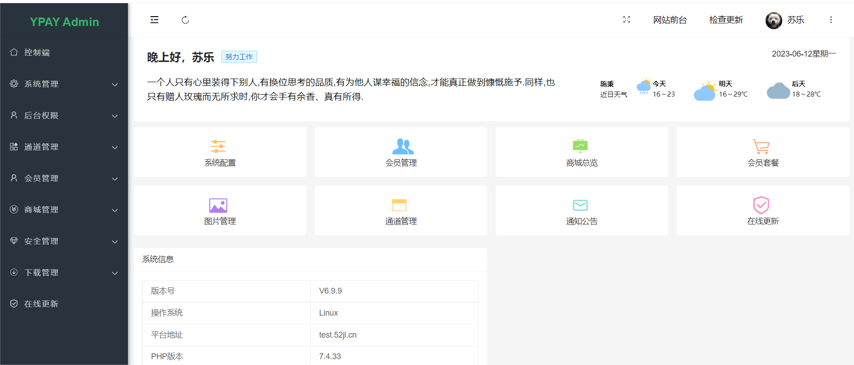Open 系统配置 shortcut card icon

coord(218,146)
